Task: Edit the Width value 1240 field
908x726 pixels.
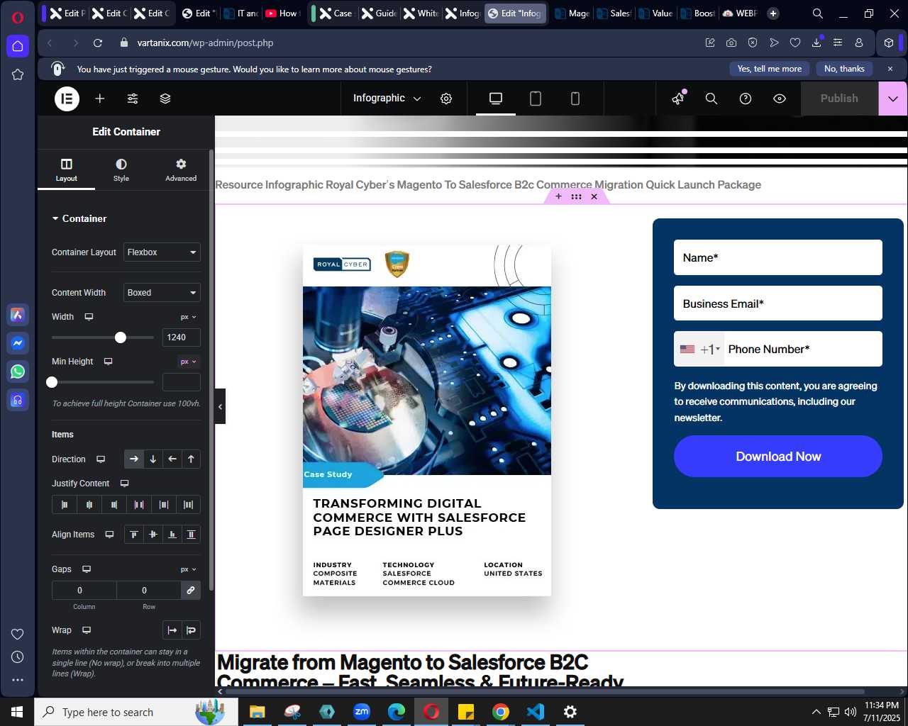Action: coord(182,337)
